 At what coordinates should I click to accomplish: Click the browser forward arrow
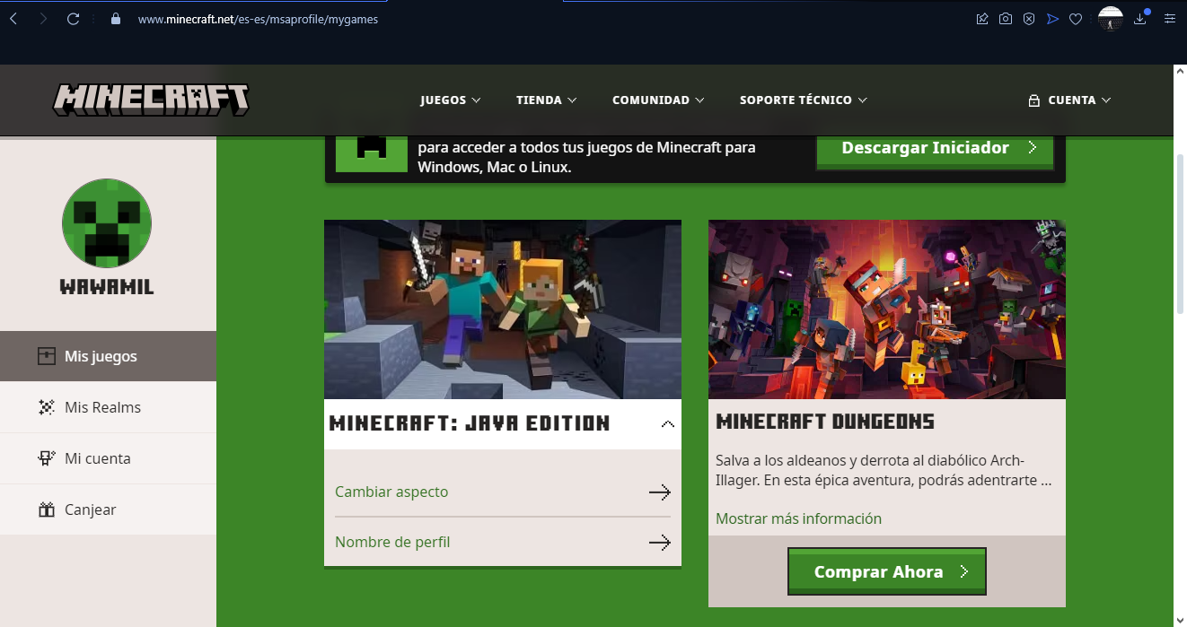[x=43, y=19]
